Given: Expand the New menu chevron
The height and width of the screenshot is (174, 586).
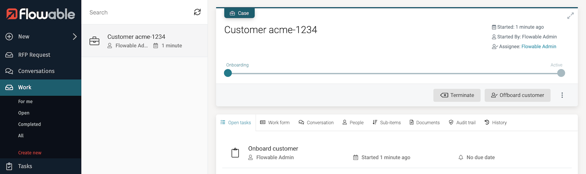Looking at the screenshot, I should tap(74, 37).
